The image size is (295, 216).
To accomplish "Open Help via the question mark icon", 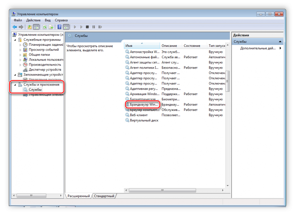I will point(59,27).
